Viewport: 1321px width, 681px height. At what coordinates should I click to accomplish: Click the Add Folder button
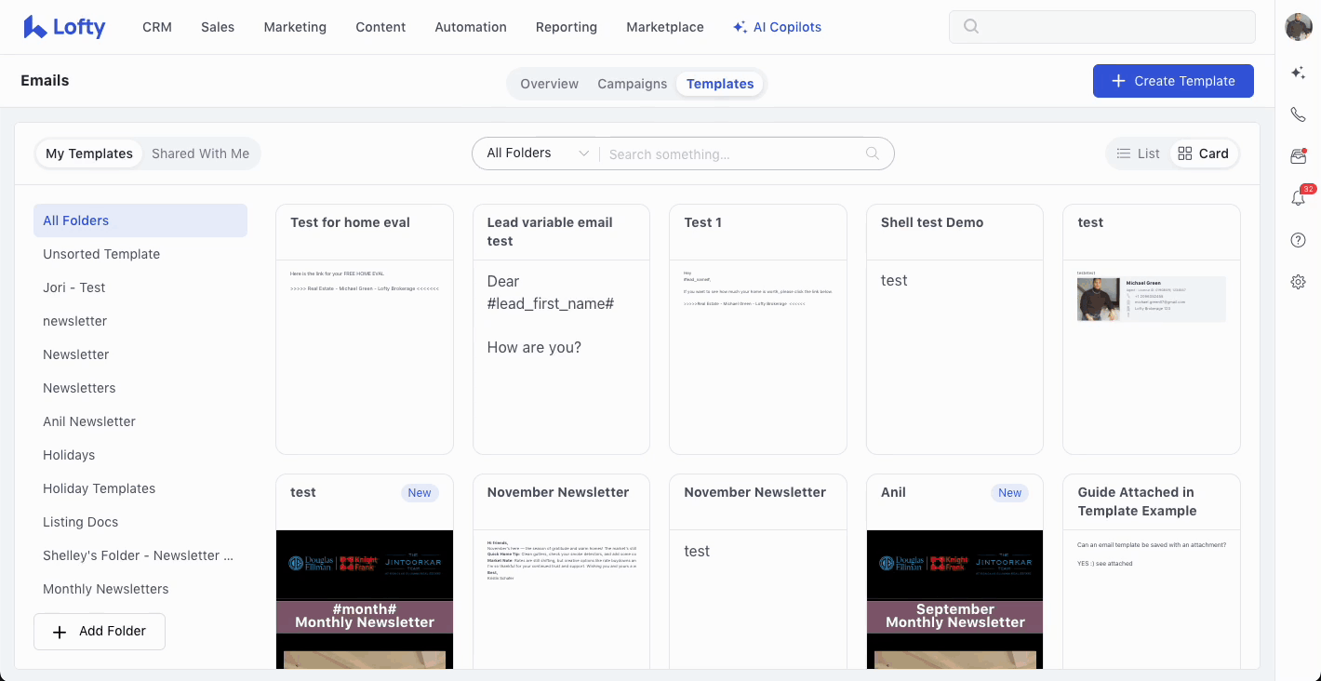pyautogui.click(x=99, y=631)
